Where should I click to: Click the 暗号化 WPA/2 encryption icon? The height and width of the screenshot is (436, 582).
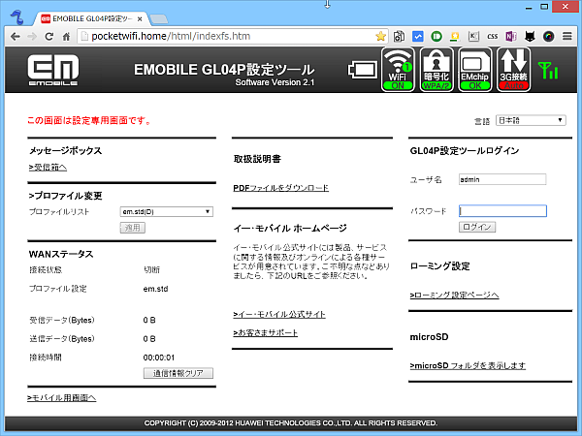coord(436,69)
